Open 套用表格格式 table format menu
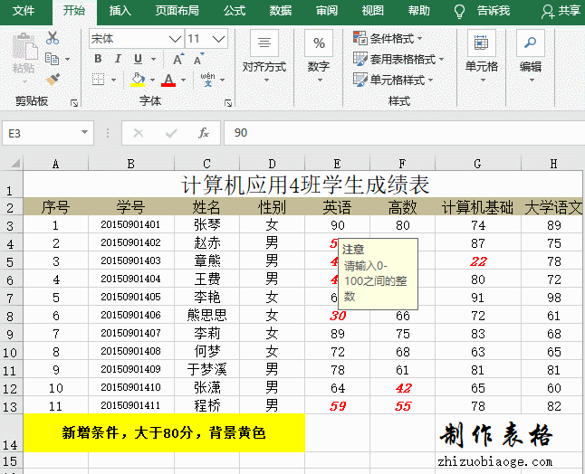This screenshot has width=585, height=474. pyautogui.click(x=398, y=59)
